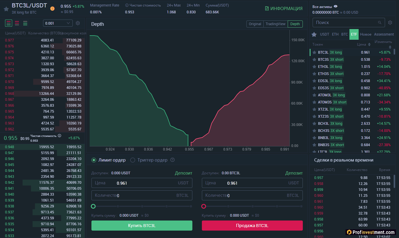Click the sell amount slider handle
The image size is (399, 238).
[x=204, y=206]
